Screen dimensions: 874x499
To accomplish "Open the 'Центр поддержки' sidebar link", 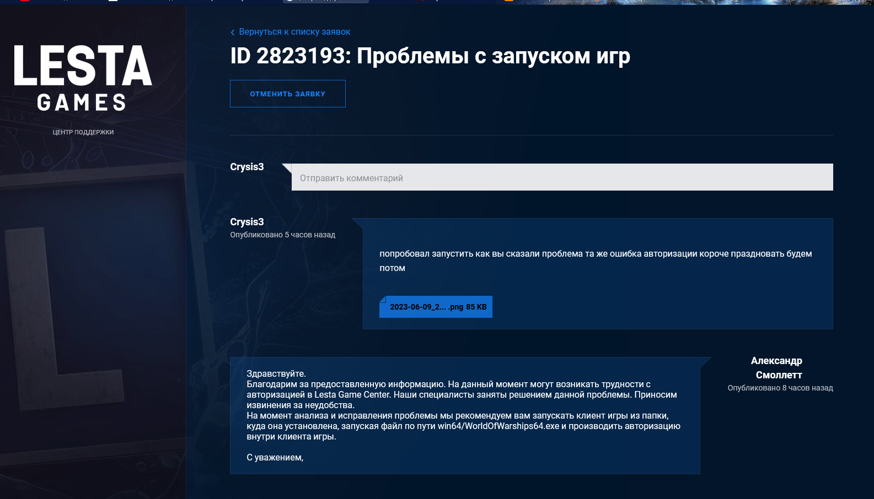I will pyautogui.click(x=83, y=132).
